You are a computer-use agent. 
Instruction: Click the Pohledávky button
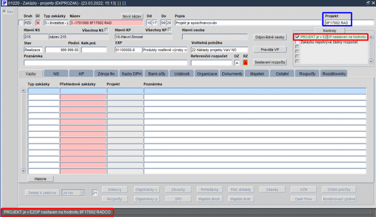click(x=210, y=190)
